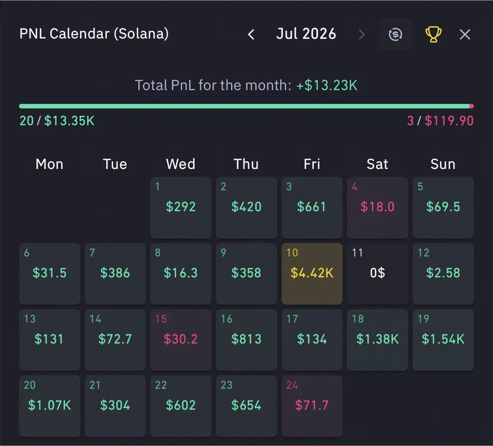Open the gold trophy leaderboard icon
This screenshot has width=493, height=446.
(x=433, y=35)
